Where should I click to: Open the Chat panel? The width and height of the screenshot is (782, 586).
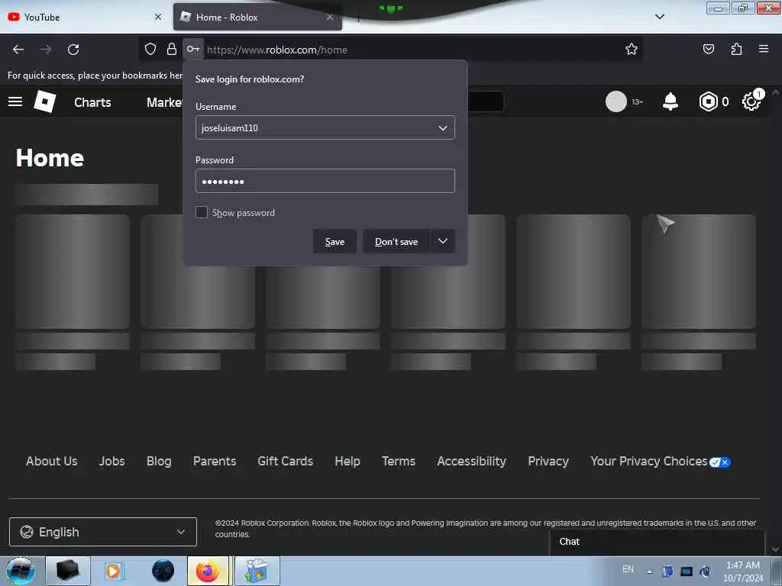658,543
